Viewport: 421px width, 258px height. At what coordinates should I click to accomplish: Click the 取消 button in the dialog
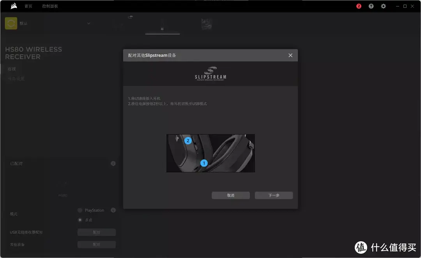(x=231, y=195)
